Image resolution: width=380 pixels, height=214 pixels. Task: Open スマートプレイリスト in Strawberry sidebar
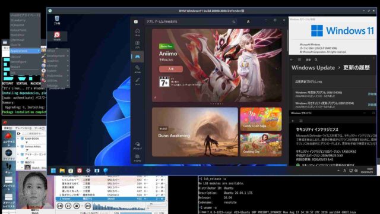(x=8, y=201)
